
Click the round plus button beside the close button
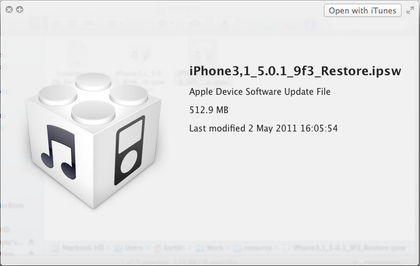pyautogui.click(x=20, y=10)
